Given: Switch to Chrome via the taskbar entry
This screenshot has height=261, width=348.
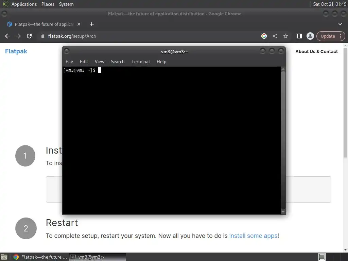Looking at the screenshot, I should coord(40,257).
